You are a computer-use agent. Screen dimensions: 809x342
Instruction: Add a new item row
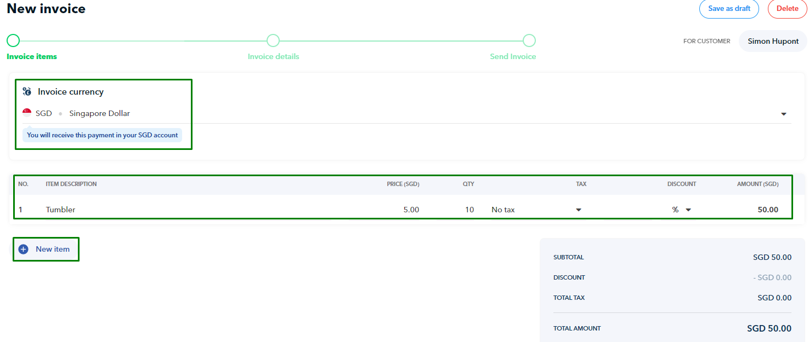coord(53,250)
